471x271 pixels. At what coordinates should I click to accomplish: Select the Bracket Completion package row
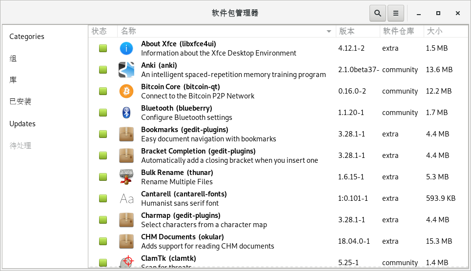point(229,155)
